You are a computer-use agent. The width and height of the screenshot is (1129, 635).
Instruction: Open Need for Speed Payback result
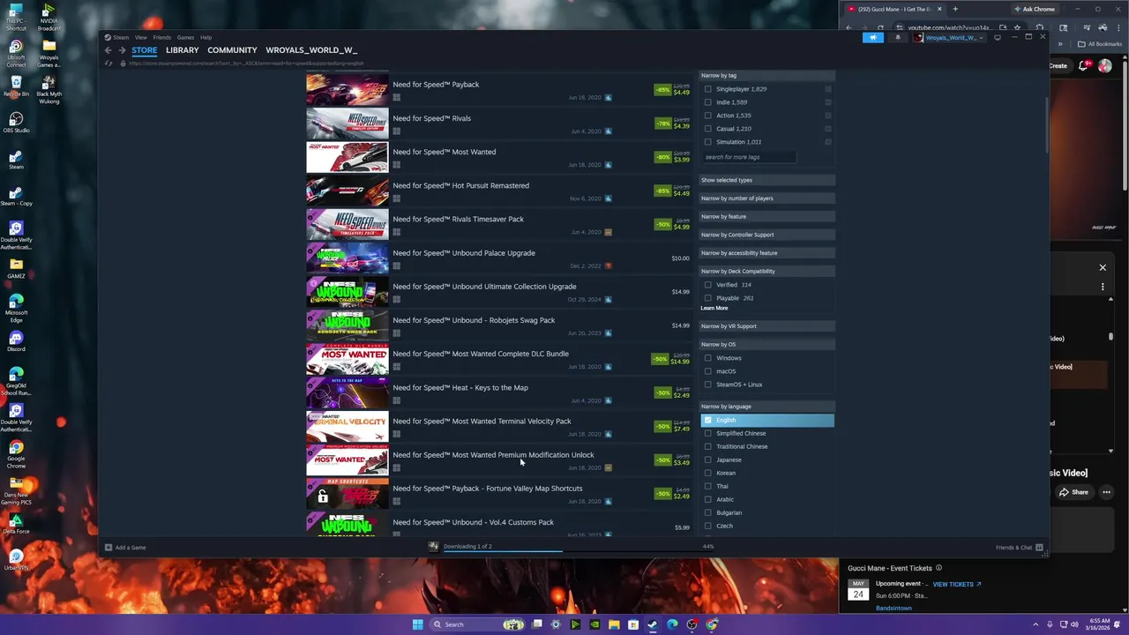[499, 90]
